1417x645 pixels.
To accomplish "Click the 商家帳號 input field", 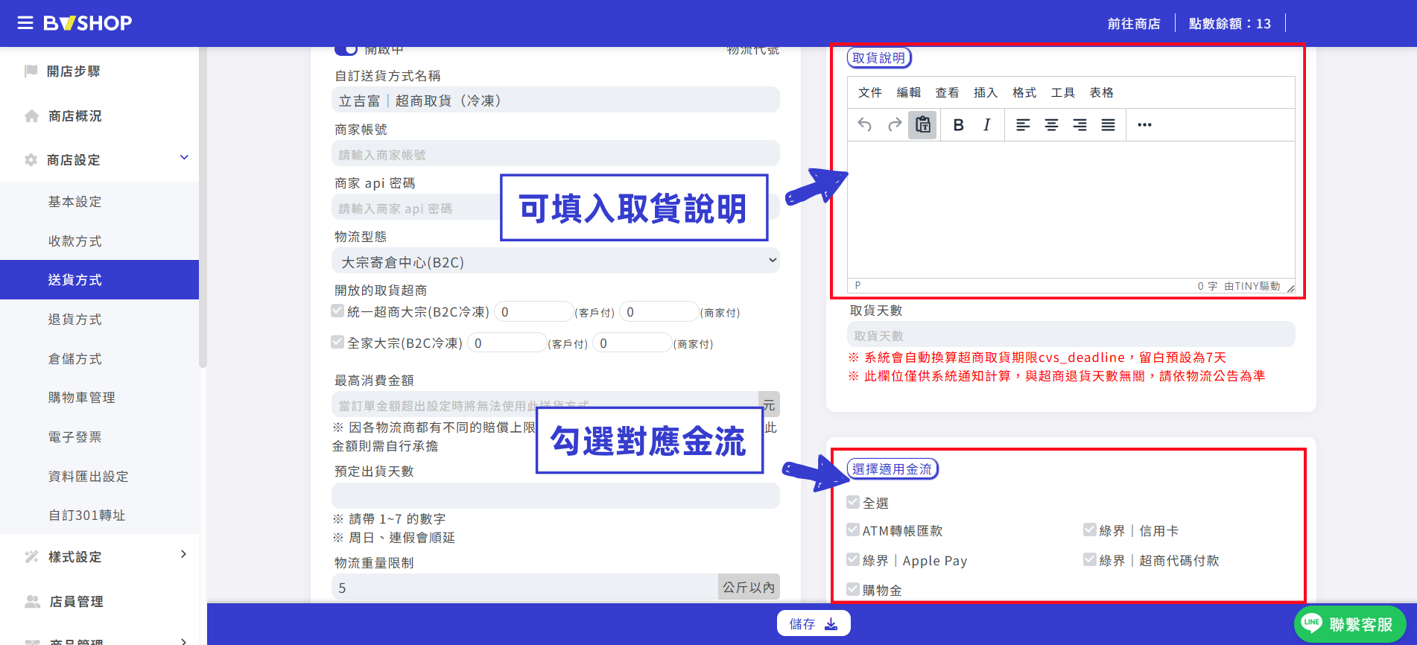I will point(556,154).
